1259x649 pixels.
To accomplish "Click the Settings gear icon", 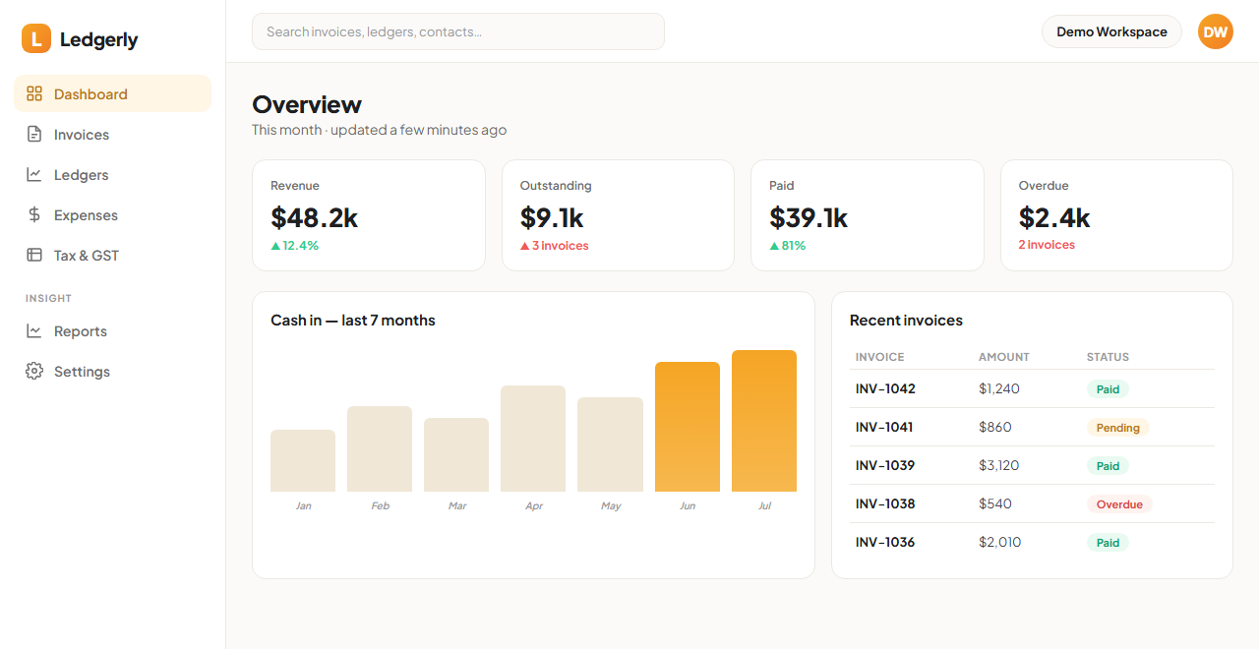I will pyautogui.click(x=34, y=371).
